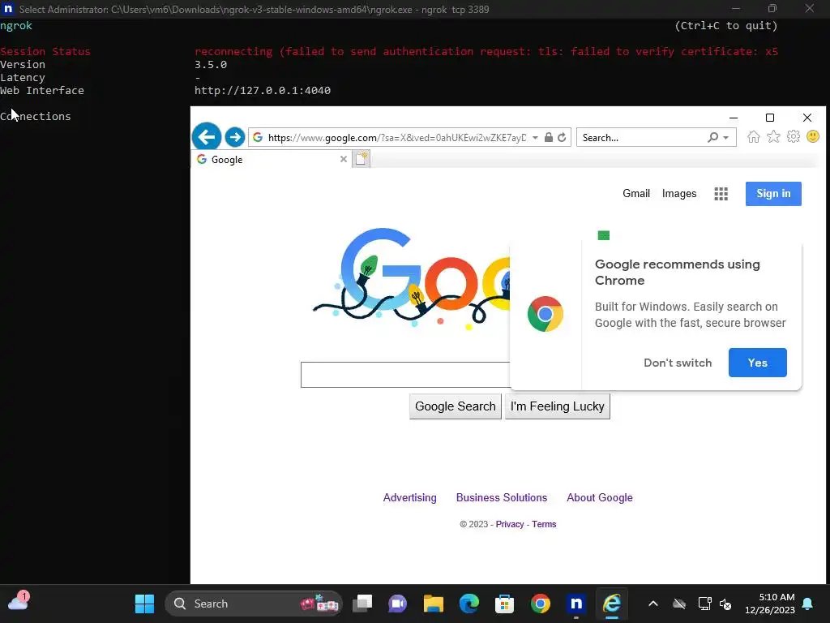Screen dimensions: 830x623
Task: Click the Google holiday doodle logo
Action: coord(412,278)
